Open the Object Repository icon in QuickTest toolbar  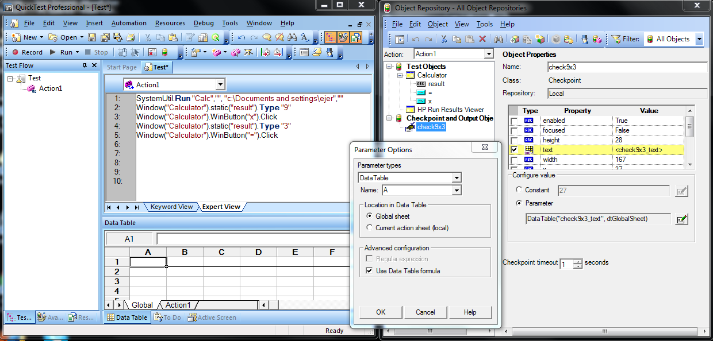[164, 52]
